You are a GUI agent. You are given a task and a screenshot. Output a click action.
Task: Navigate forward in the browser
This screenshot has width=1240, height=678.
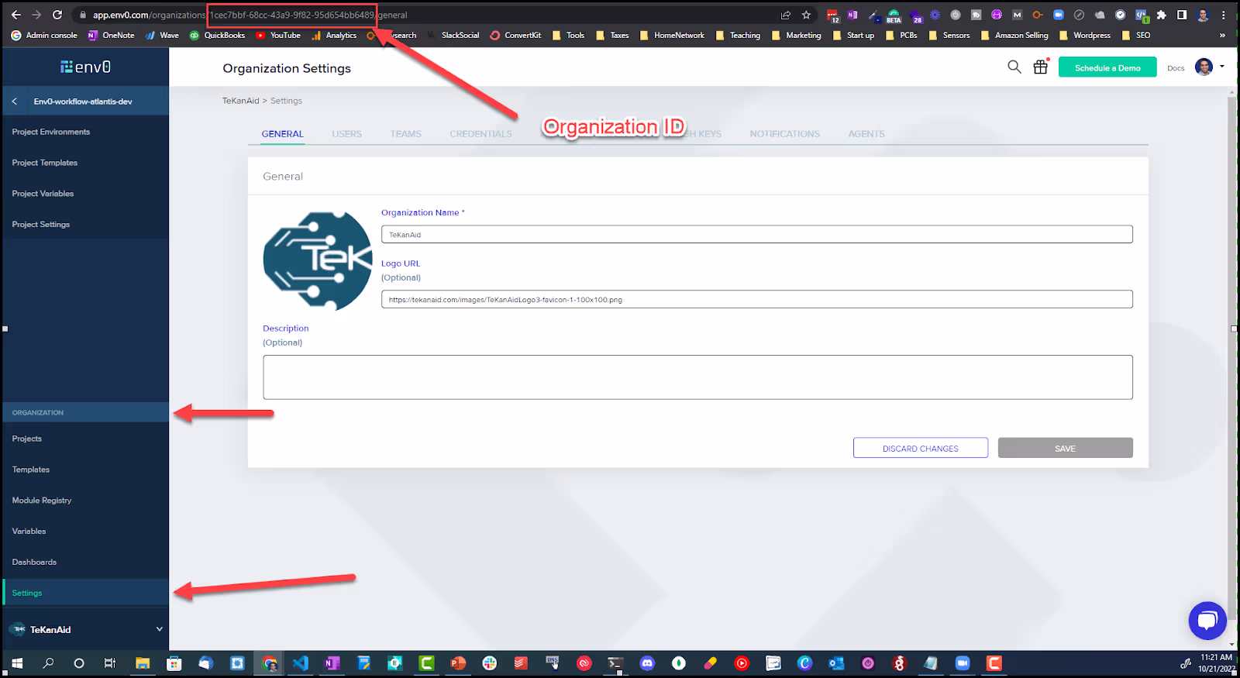point(36,15)
